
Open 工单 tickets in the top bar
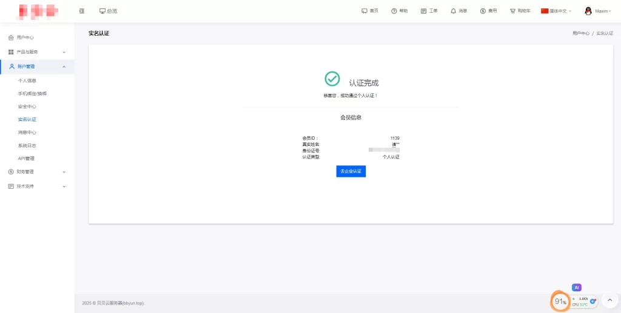pyautogui.click(x=429, y=11)
